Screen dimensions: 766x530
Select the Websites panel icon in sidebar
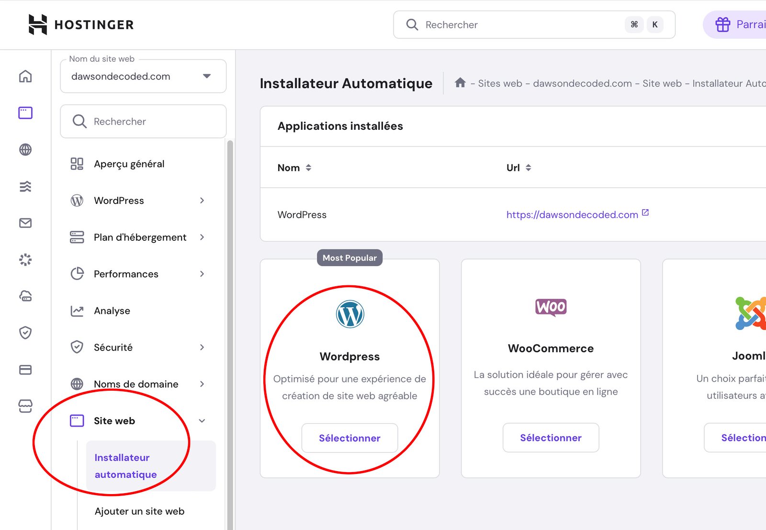point(25,113)
